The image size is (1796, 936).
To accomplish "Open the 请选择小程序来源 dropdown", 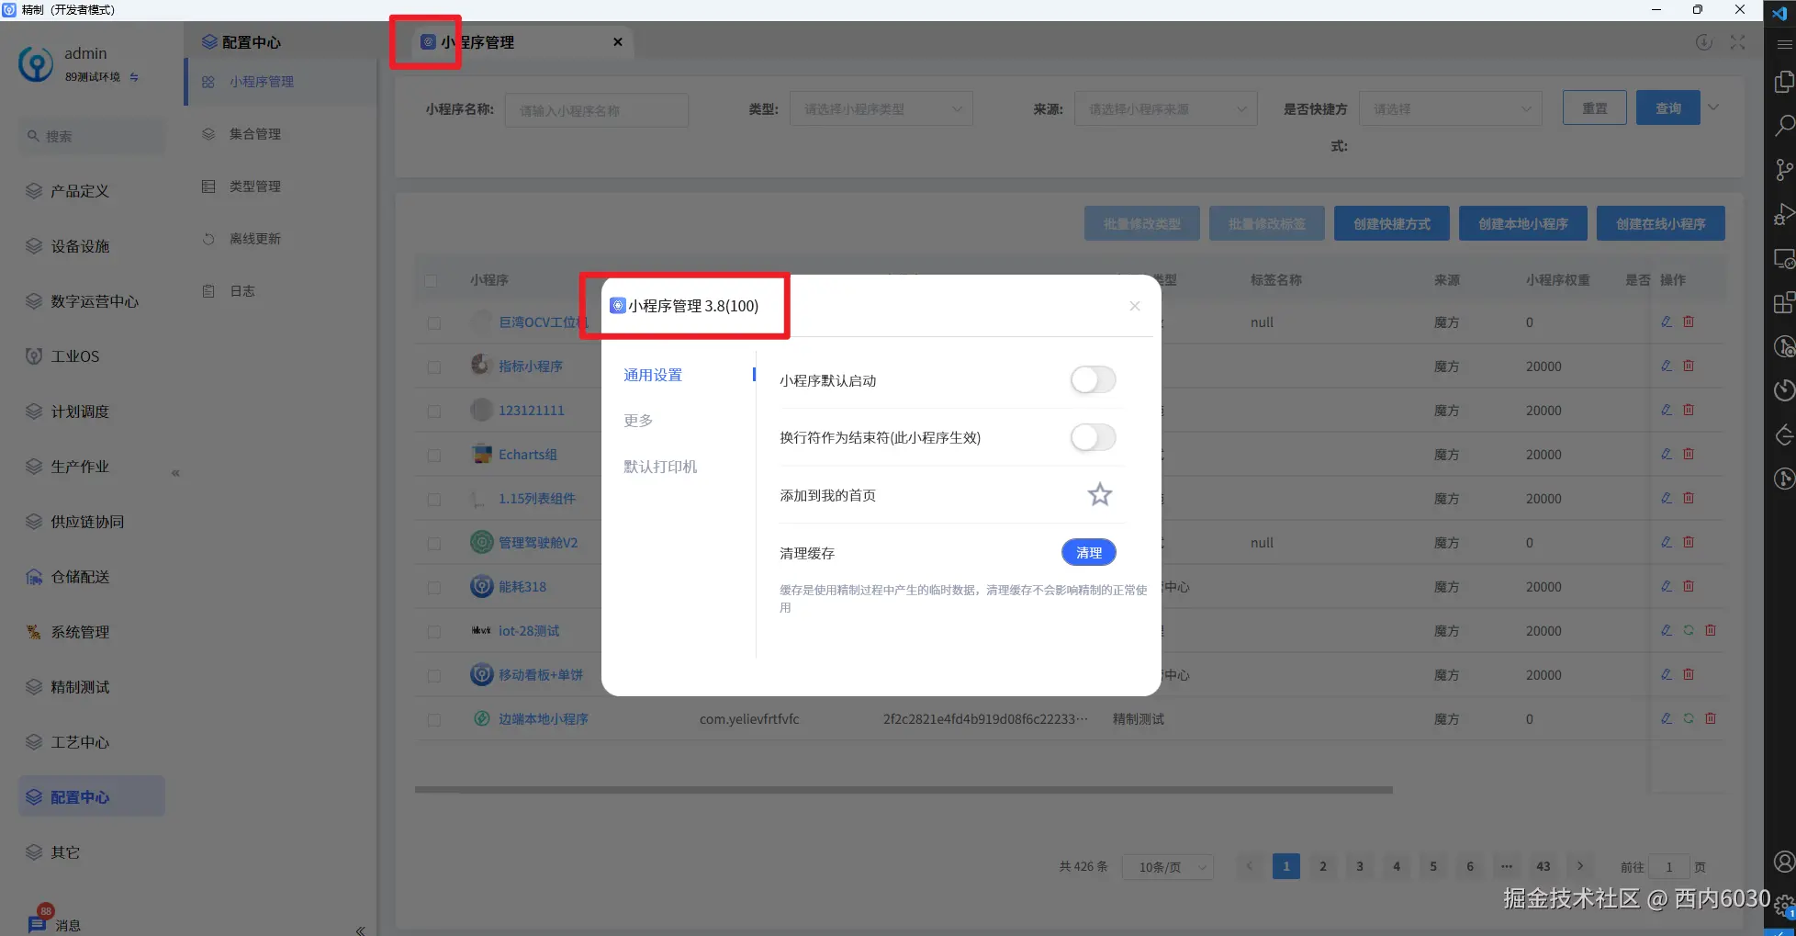I will coord(1165,107).
